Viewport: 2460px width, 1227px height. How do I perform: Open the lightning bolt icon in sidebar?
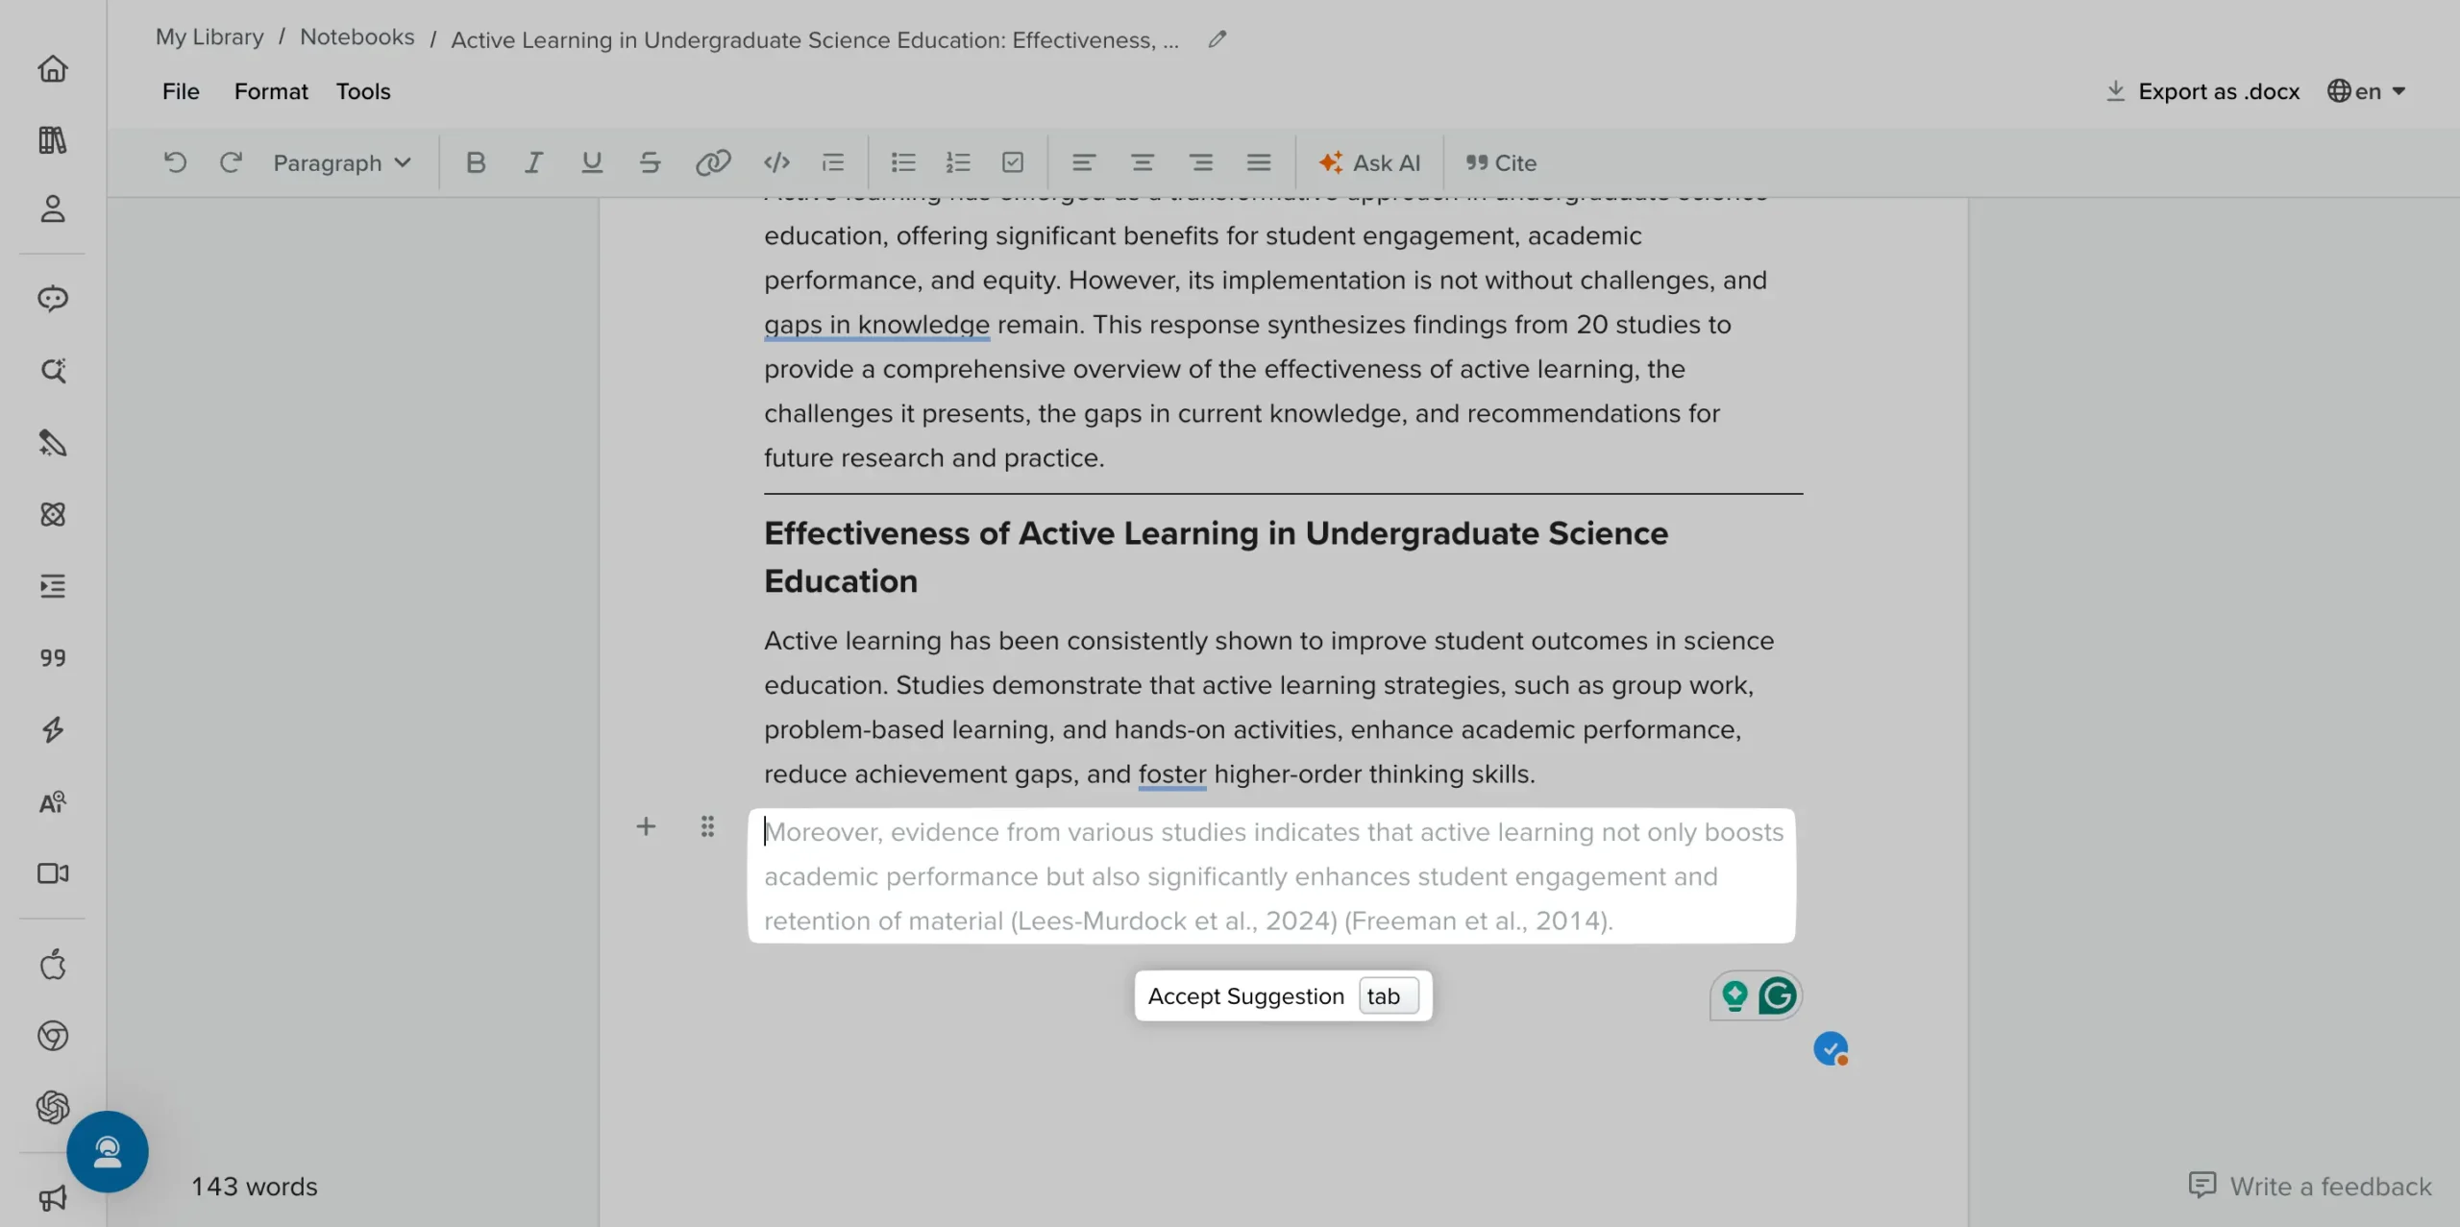tap(53, 730)
